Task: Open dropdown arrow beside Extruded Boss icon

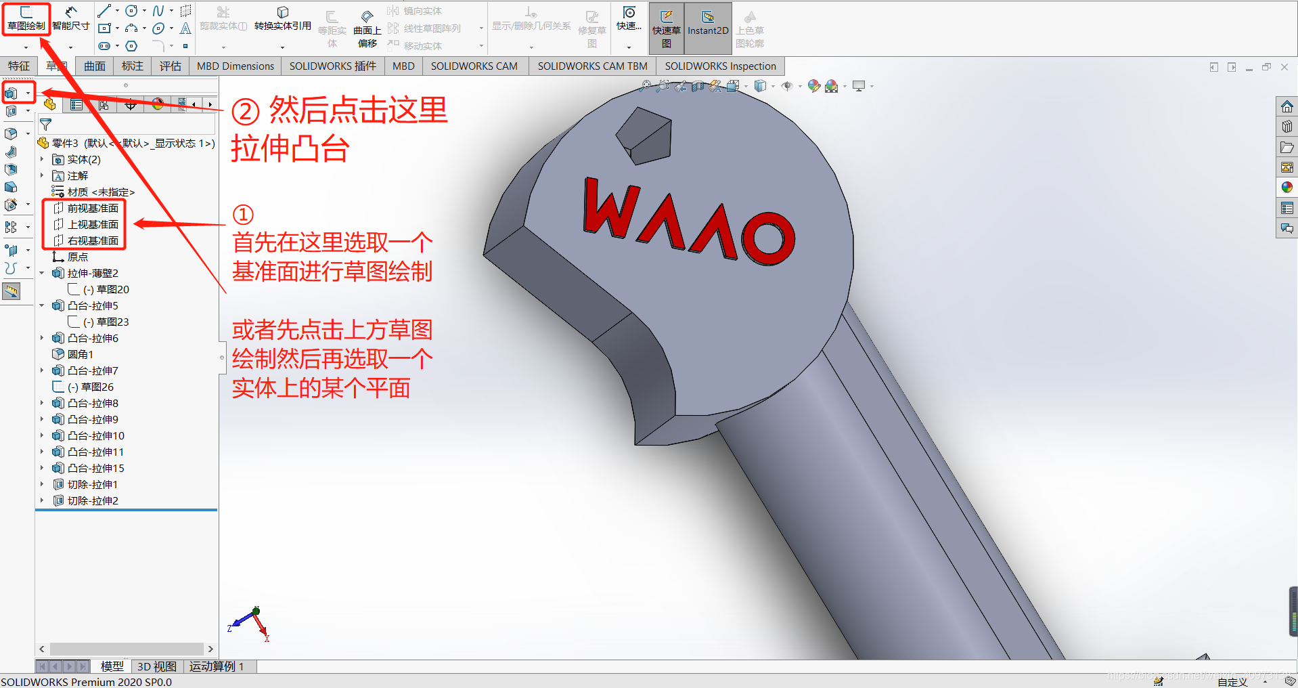Action: tap(28, 93)
